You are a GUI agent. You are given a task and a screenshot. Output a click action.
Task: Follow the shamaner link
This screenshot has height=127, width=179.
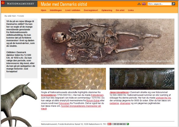(x=125, y=103)
